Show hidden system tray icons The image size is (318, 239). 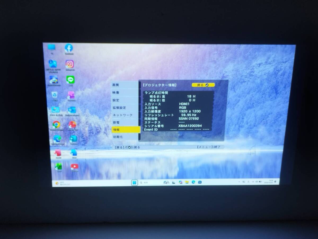click(x=239, y=182)
